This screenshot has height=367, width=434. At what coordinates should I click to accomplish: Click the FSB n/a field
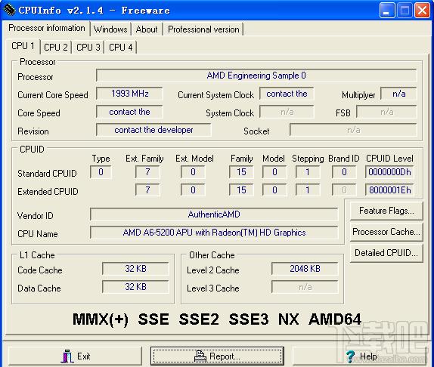386,112
